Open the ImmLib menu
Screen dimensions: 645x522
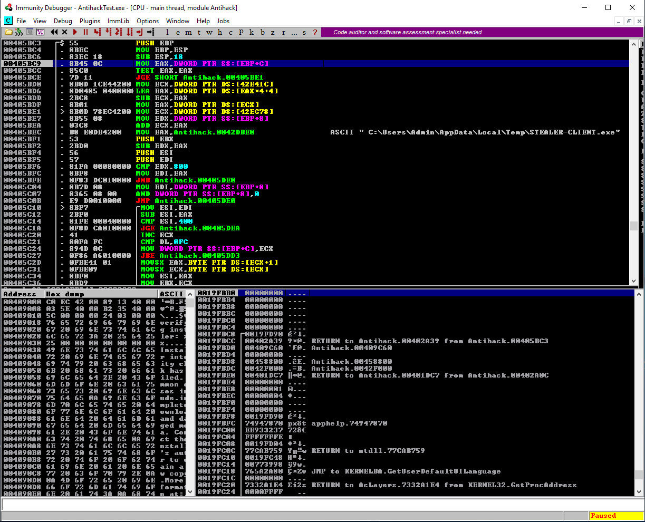point(118,21)
